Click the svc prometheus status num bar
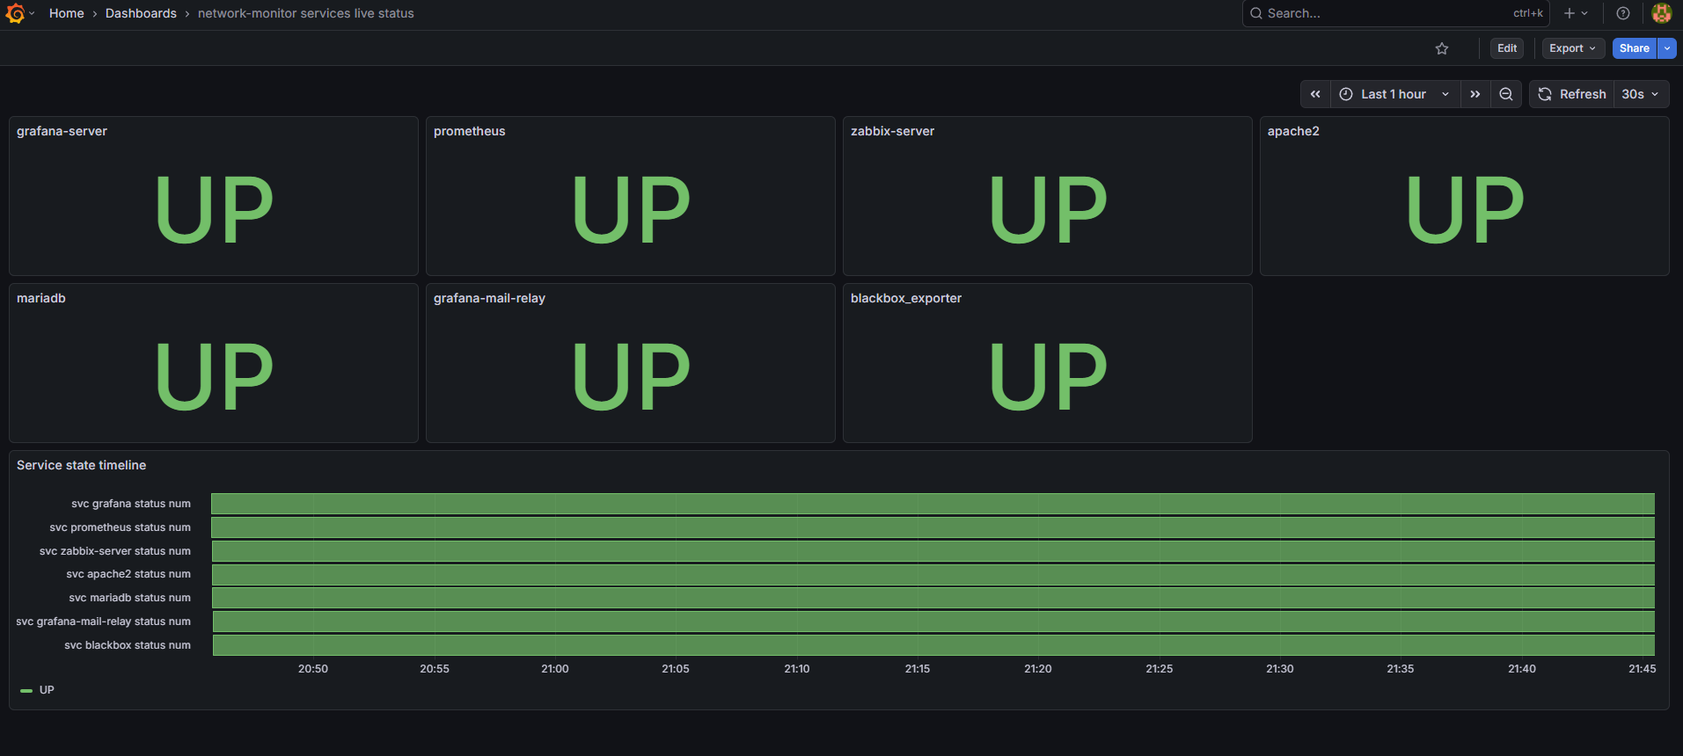 click(933, 527)
